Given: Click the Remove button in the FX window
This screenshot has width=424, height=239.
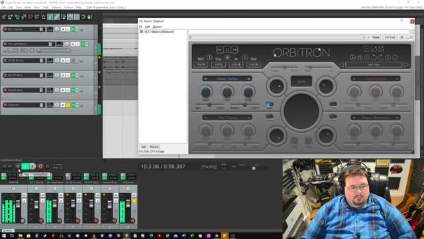Looking at the screenshot, I should coord(154,147).
